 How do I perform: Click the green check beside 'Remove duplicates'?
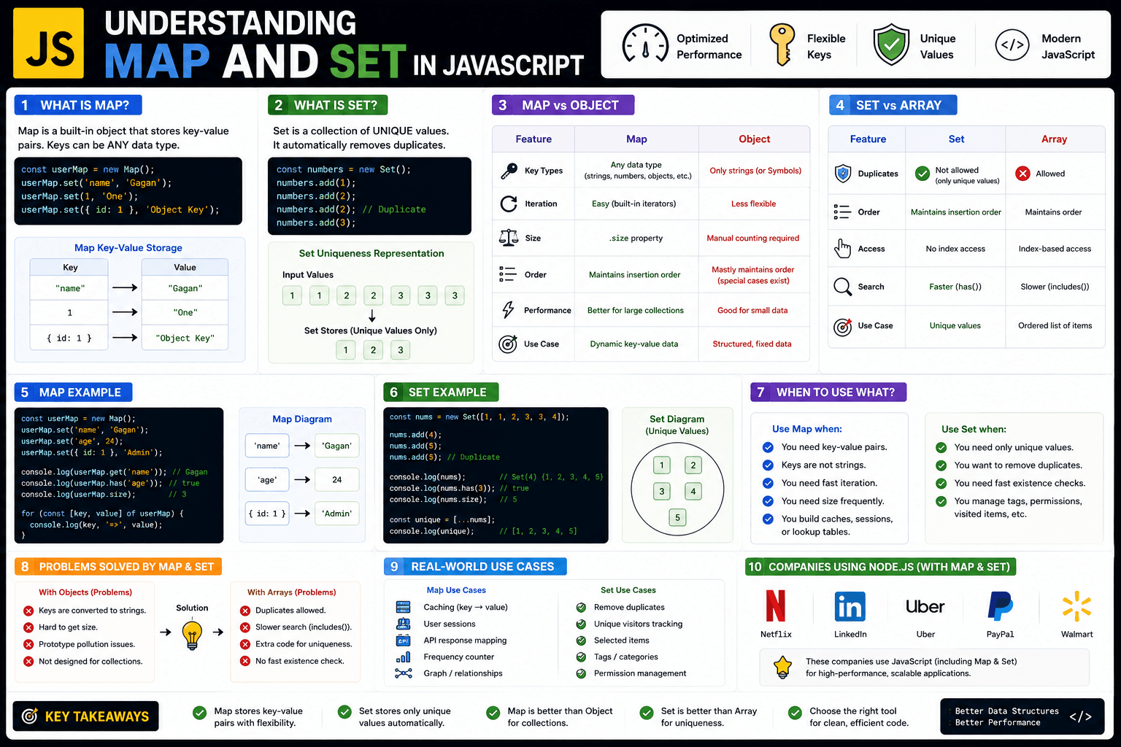point(582,607)
